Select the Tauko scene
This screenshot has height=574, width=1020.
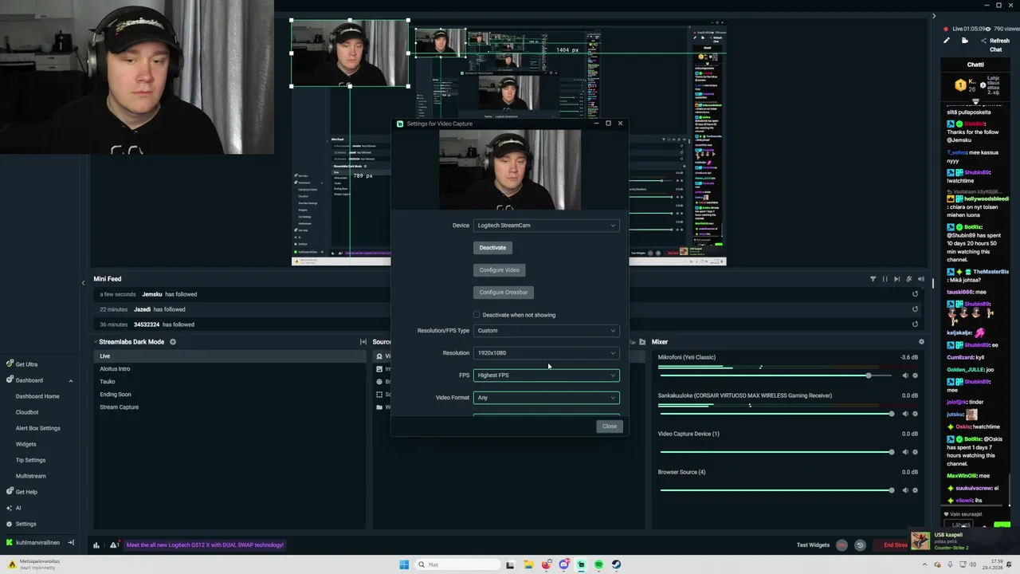[x=229, y=382]
